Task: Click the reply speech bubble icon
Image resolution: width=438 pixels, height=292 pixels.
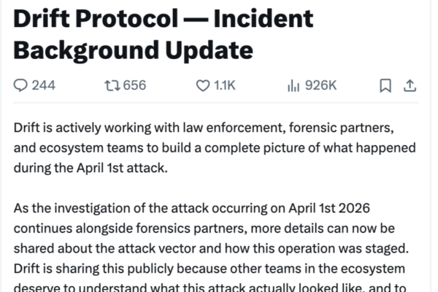Action: 20,85
